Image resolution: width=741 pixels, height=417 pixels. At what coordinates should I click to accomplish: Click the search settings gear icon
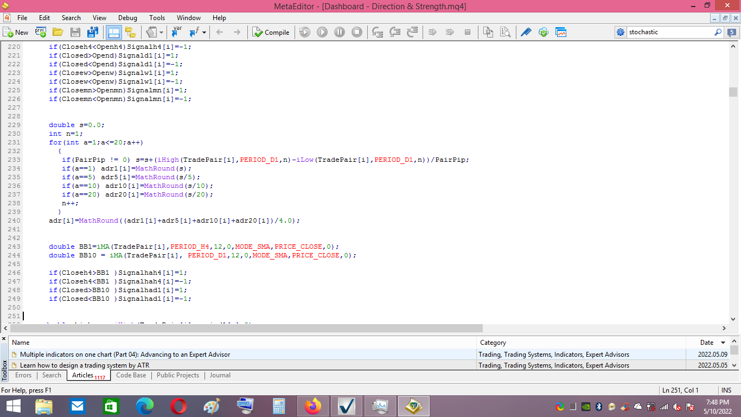point(621,33)
